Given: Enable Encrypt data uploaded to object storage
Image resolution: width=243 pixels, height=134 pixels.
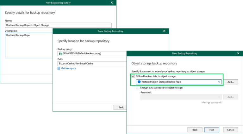Looking at the screenshot, I should tap(137, 88).
